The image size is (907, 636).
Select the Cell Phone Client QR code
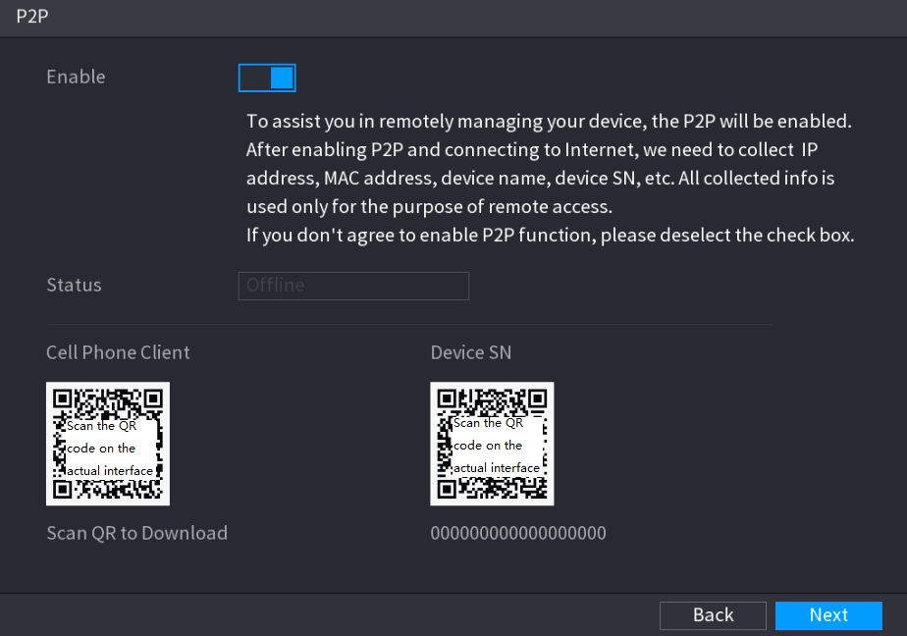click(108, 444)
